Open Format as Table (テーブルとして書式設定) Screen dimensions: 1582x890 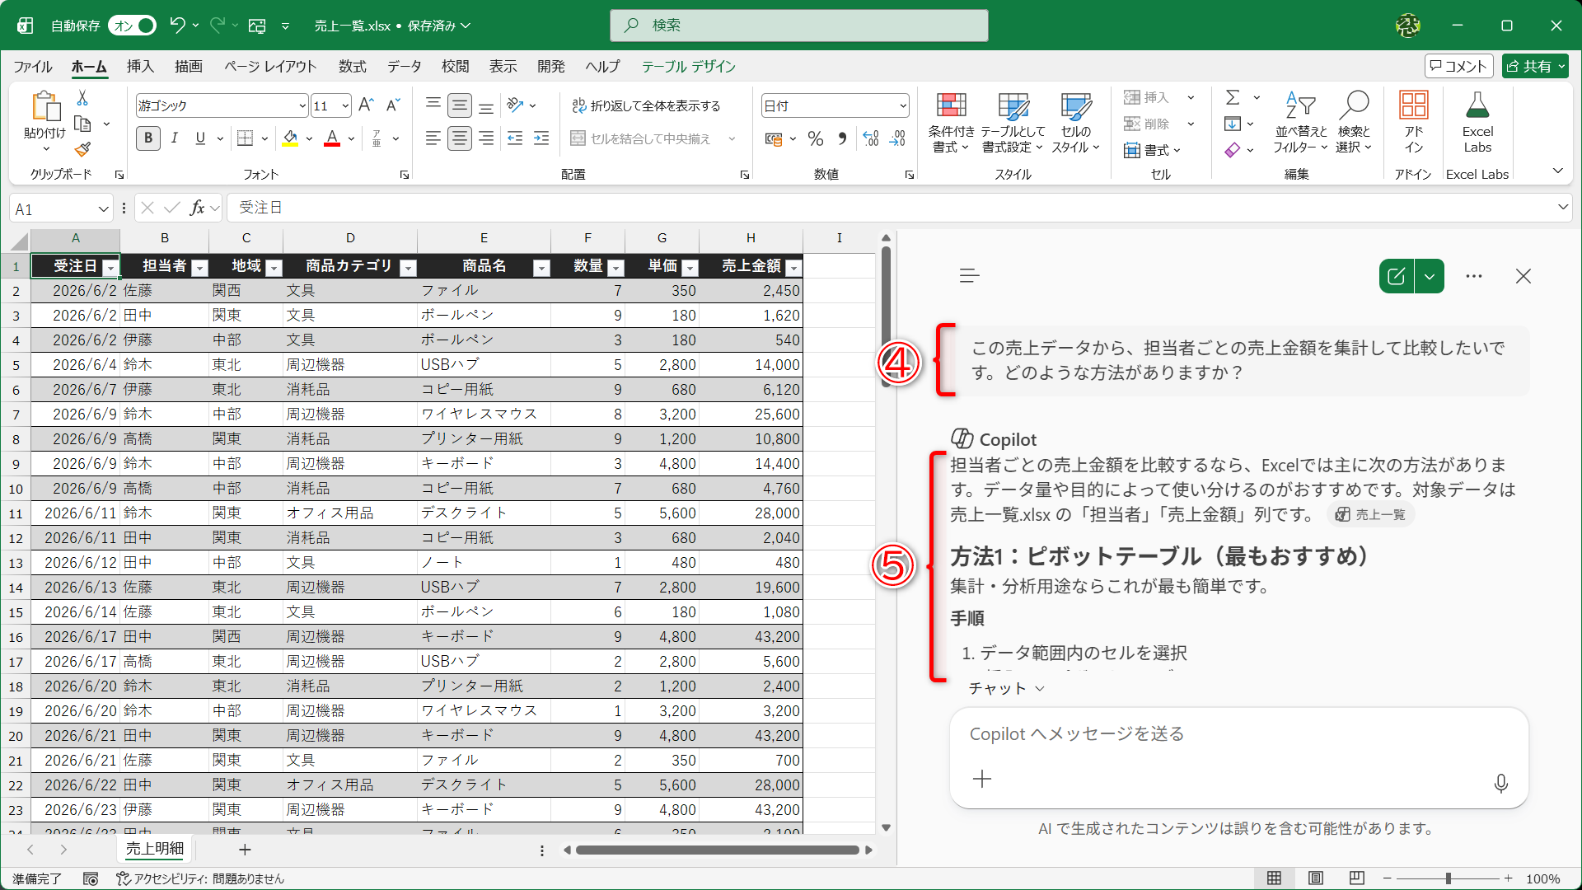1013,123
